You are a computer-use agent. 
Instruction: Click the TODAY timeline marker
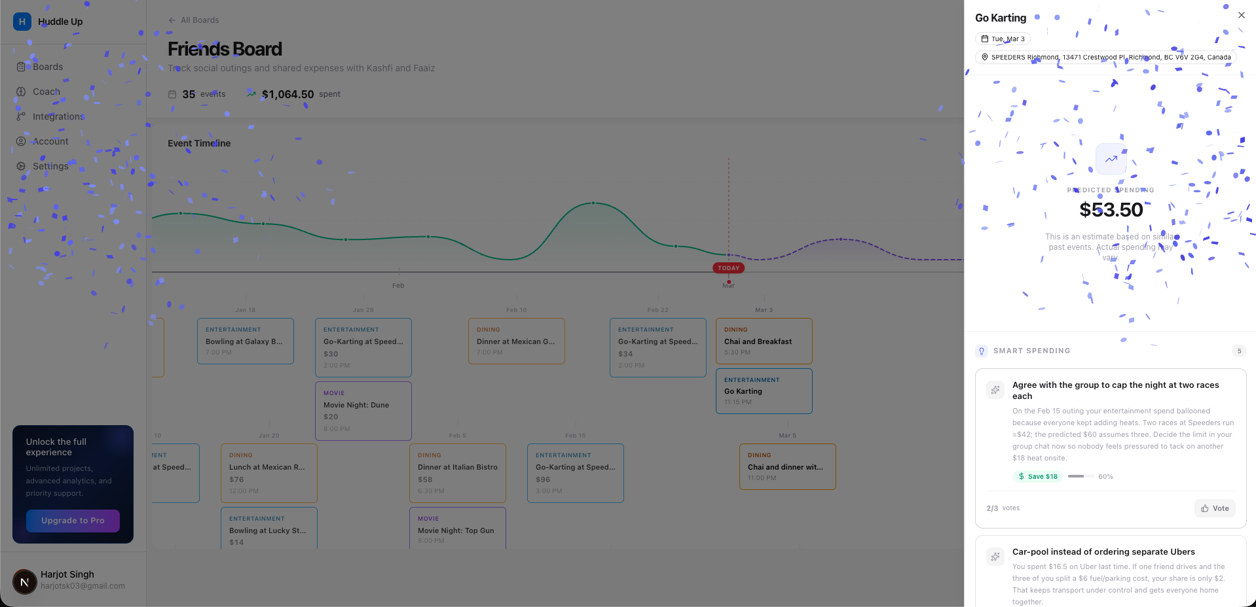(x=728, y=268)
